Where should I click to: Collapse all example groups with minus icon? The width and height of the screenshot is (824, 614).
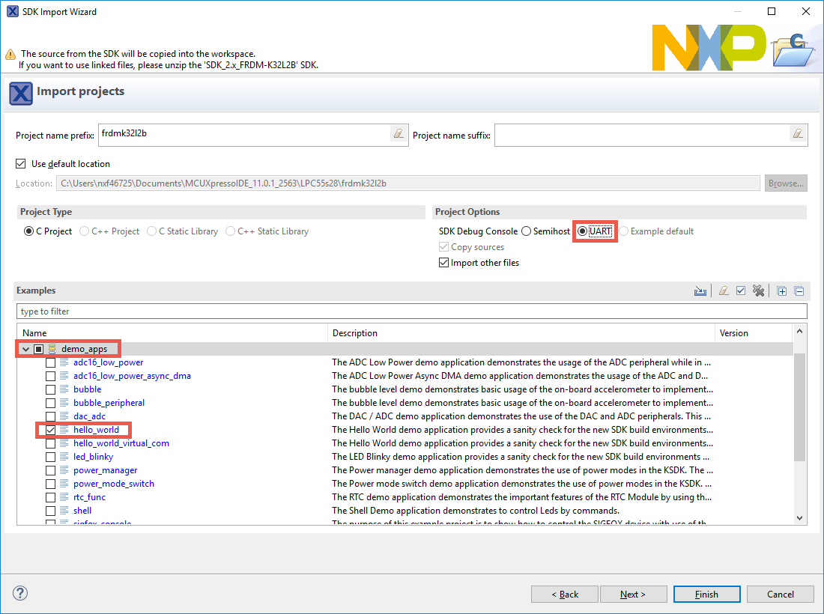[x=799, y=291]
